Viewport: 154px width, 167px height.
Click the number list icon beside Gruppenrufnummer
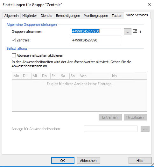click(x=135, y=31)
